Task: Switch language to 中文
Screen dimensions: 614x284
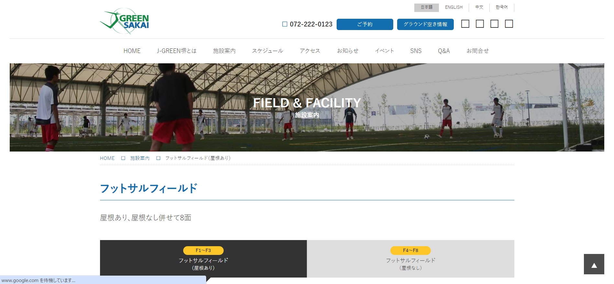Action: (479, 7)
